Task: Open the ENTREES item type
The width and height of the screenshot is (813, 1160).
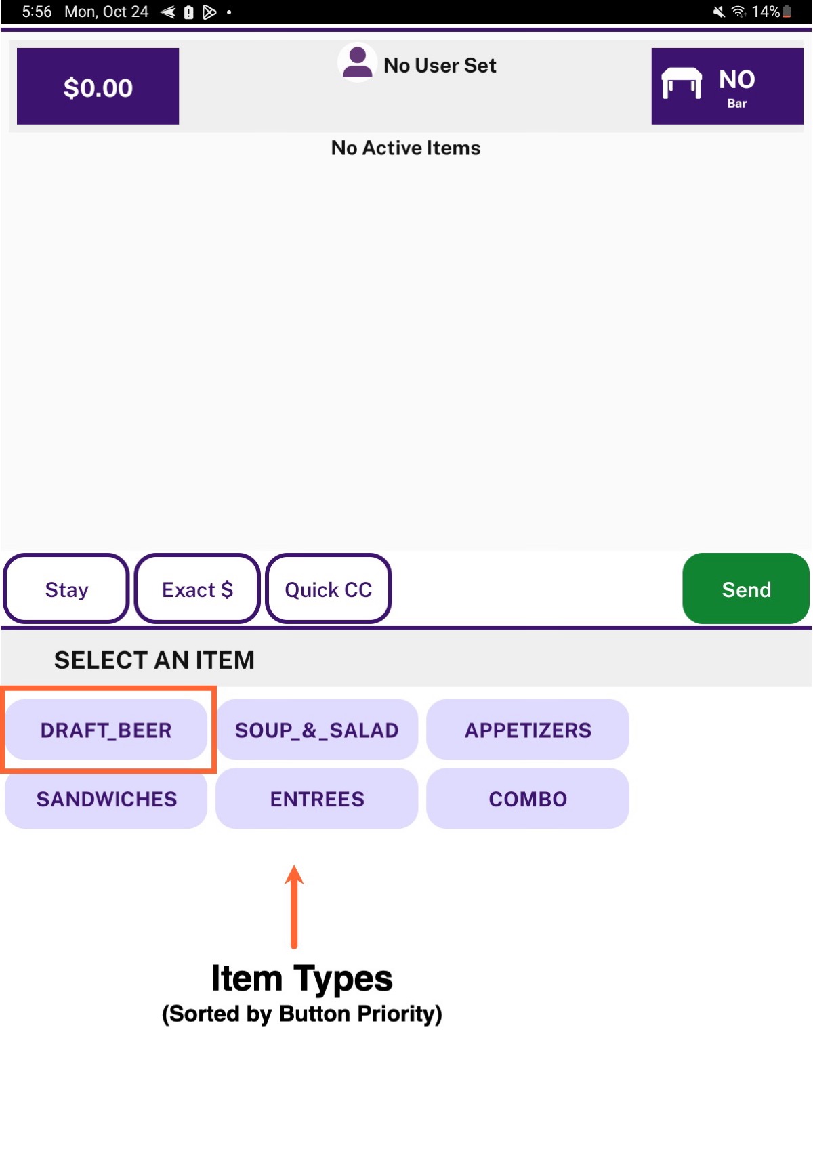Action: pos(317,798)
